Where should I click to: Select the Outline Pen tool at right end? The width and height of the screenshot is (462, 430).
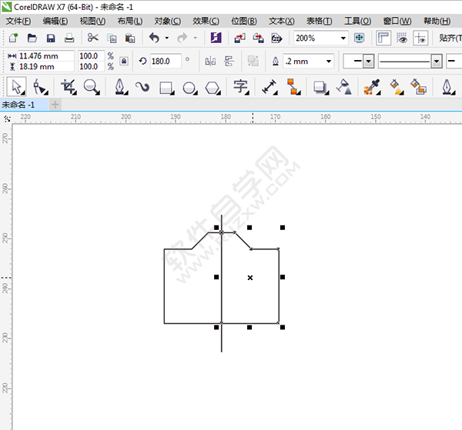pos(448,87)
